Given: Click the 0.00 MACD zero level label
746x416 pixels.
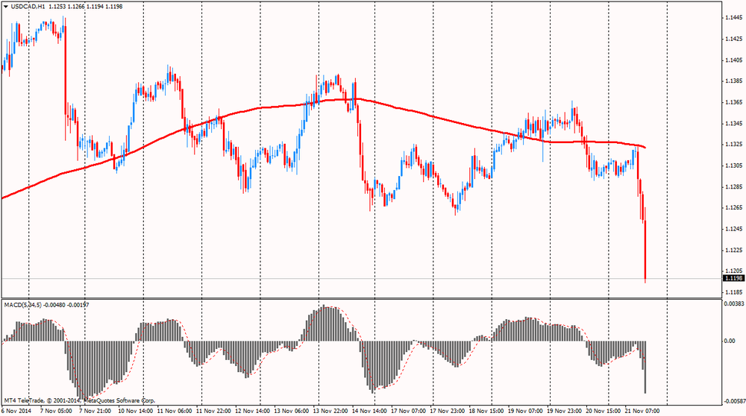Looking at the screenshot, I should pyautogui.click(x=730, y=341).
